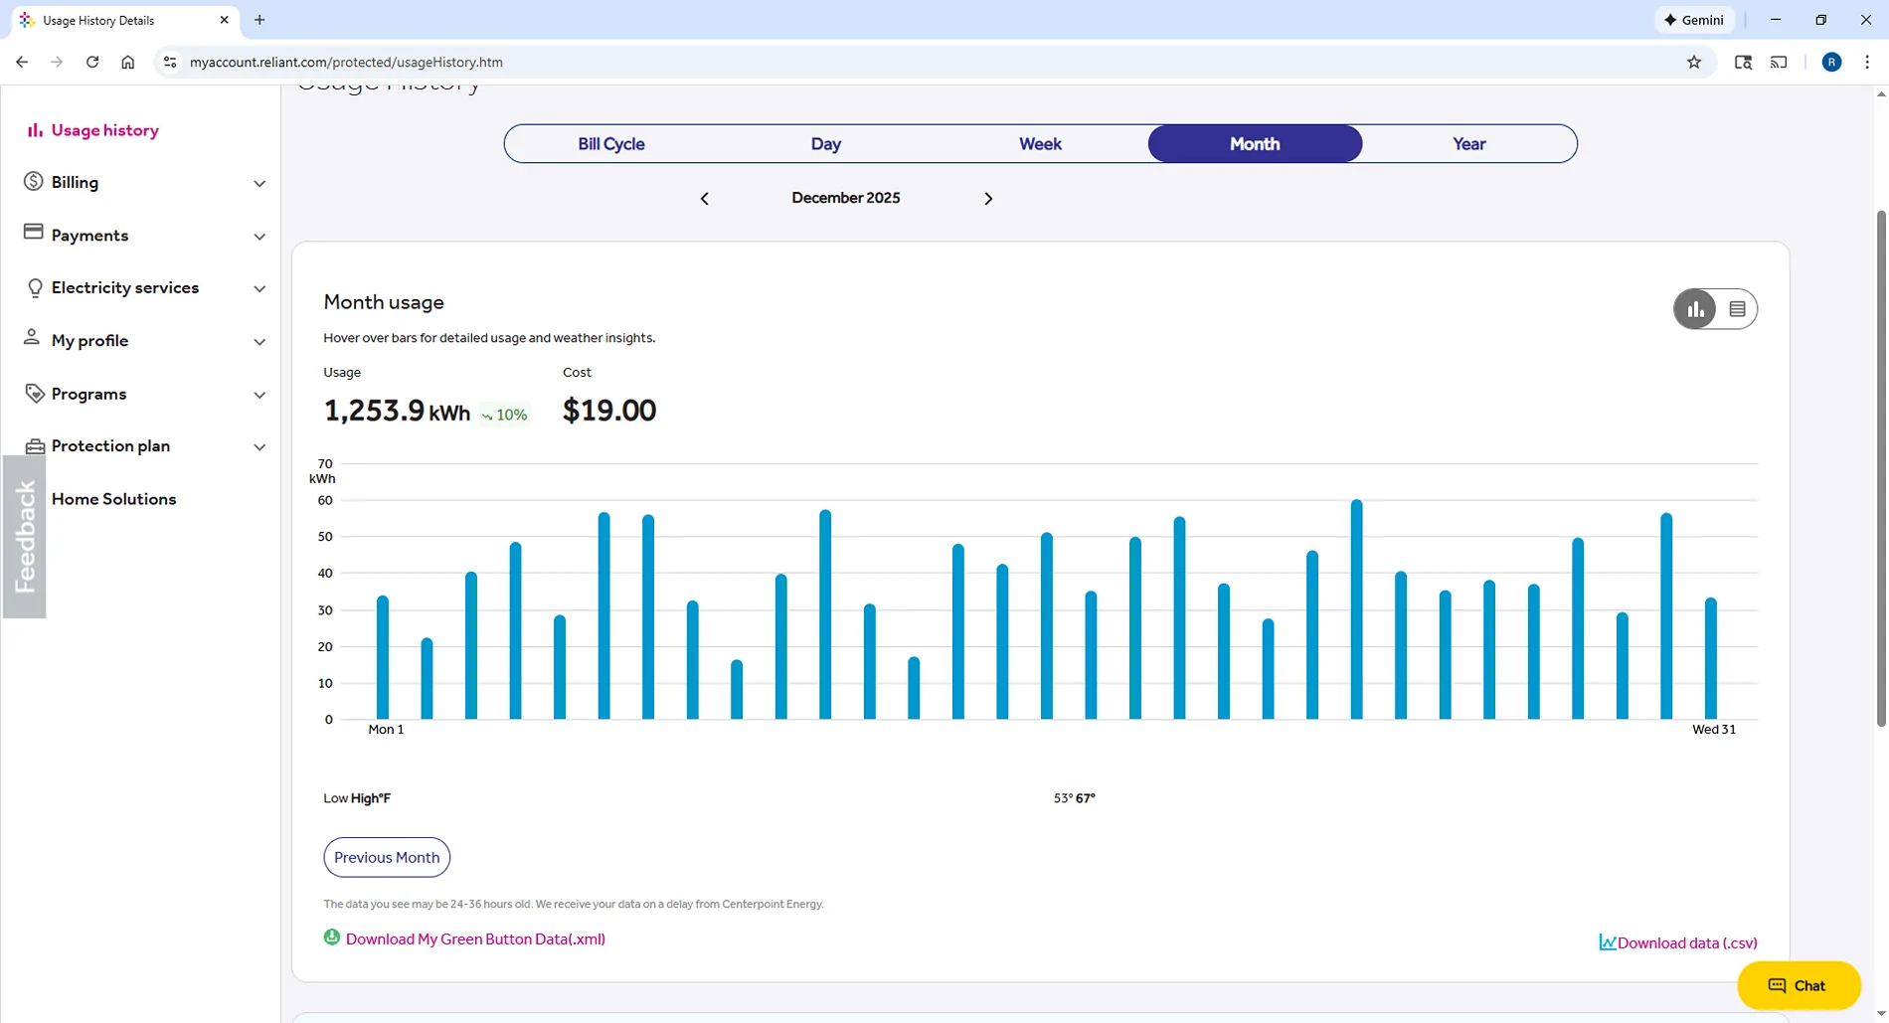Reload the usage history page
This screenshot has width=1889, height=1023.
point(92,62)
